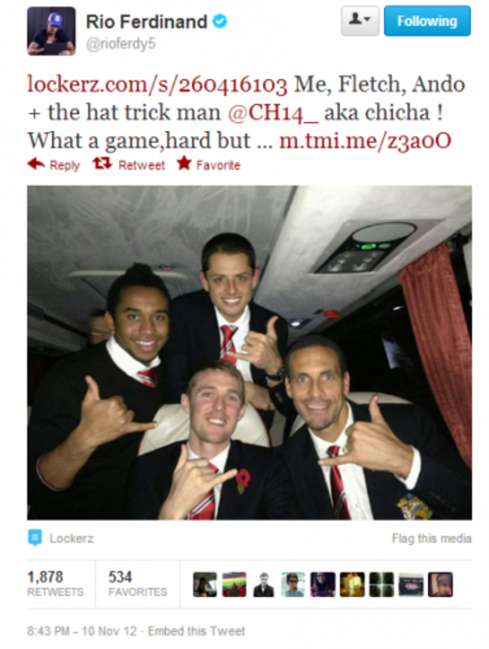Open the m.tmi.me/z3aoO link

[x=365, y=141]
